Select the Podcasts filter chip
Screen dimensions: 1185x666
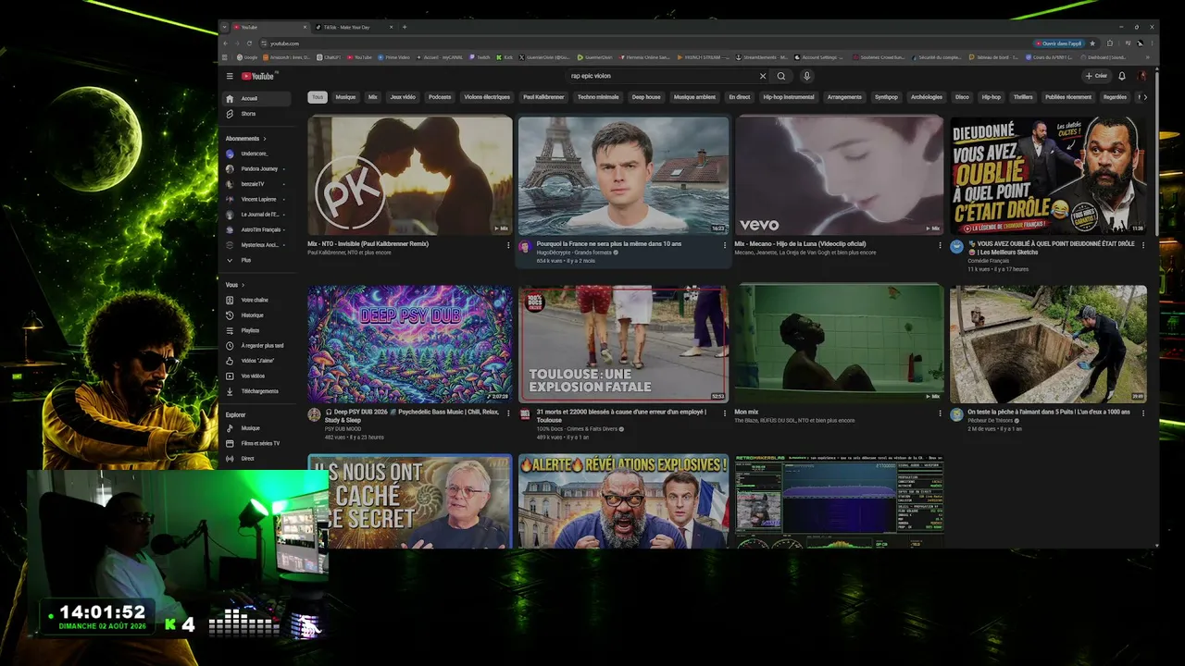click(x=440, y=97)
